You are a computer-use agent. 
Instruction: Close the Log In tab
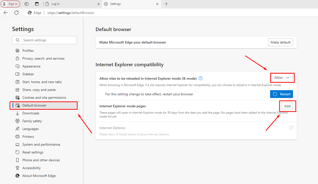99,4
